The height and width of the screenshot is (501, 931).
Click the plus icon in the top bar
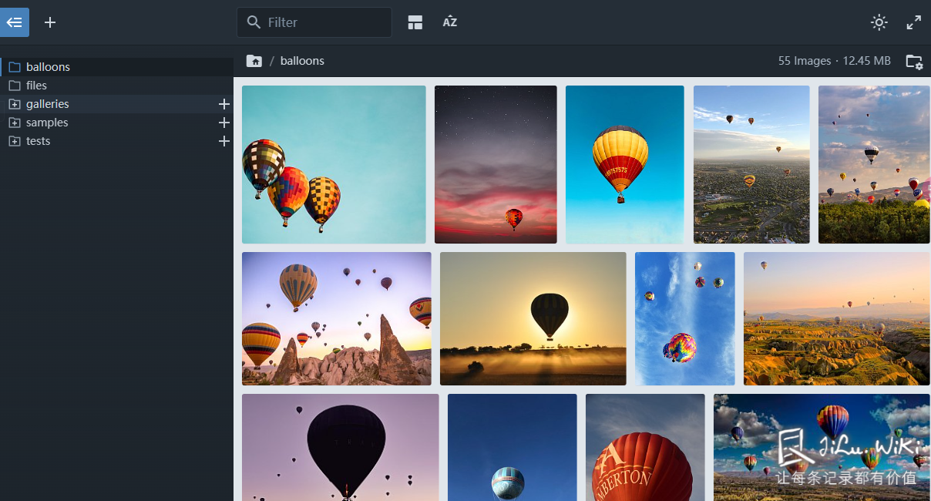pyautogui.click(x=50, y=22)
